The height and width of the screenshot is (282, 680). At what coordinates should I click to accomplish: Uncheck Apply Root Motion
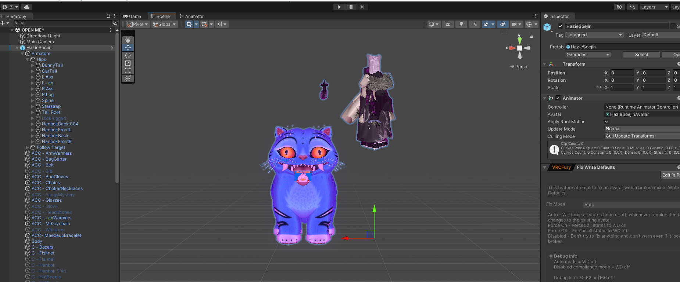click(x=607, y=121)
